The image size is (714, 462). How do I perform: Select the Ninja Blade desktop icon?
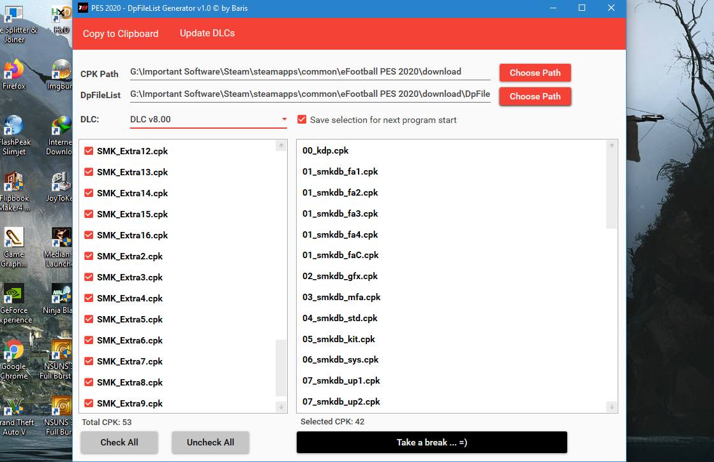pos(59,300)
